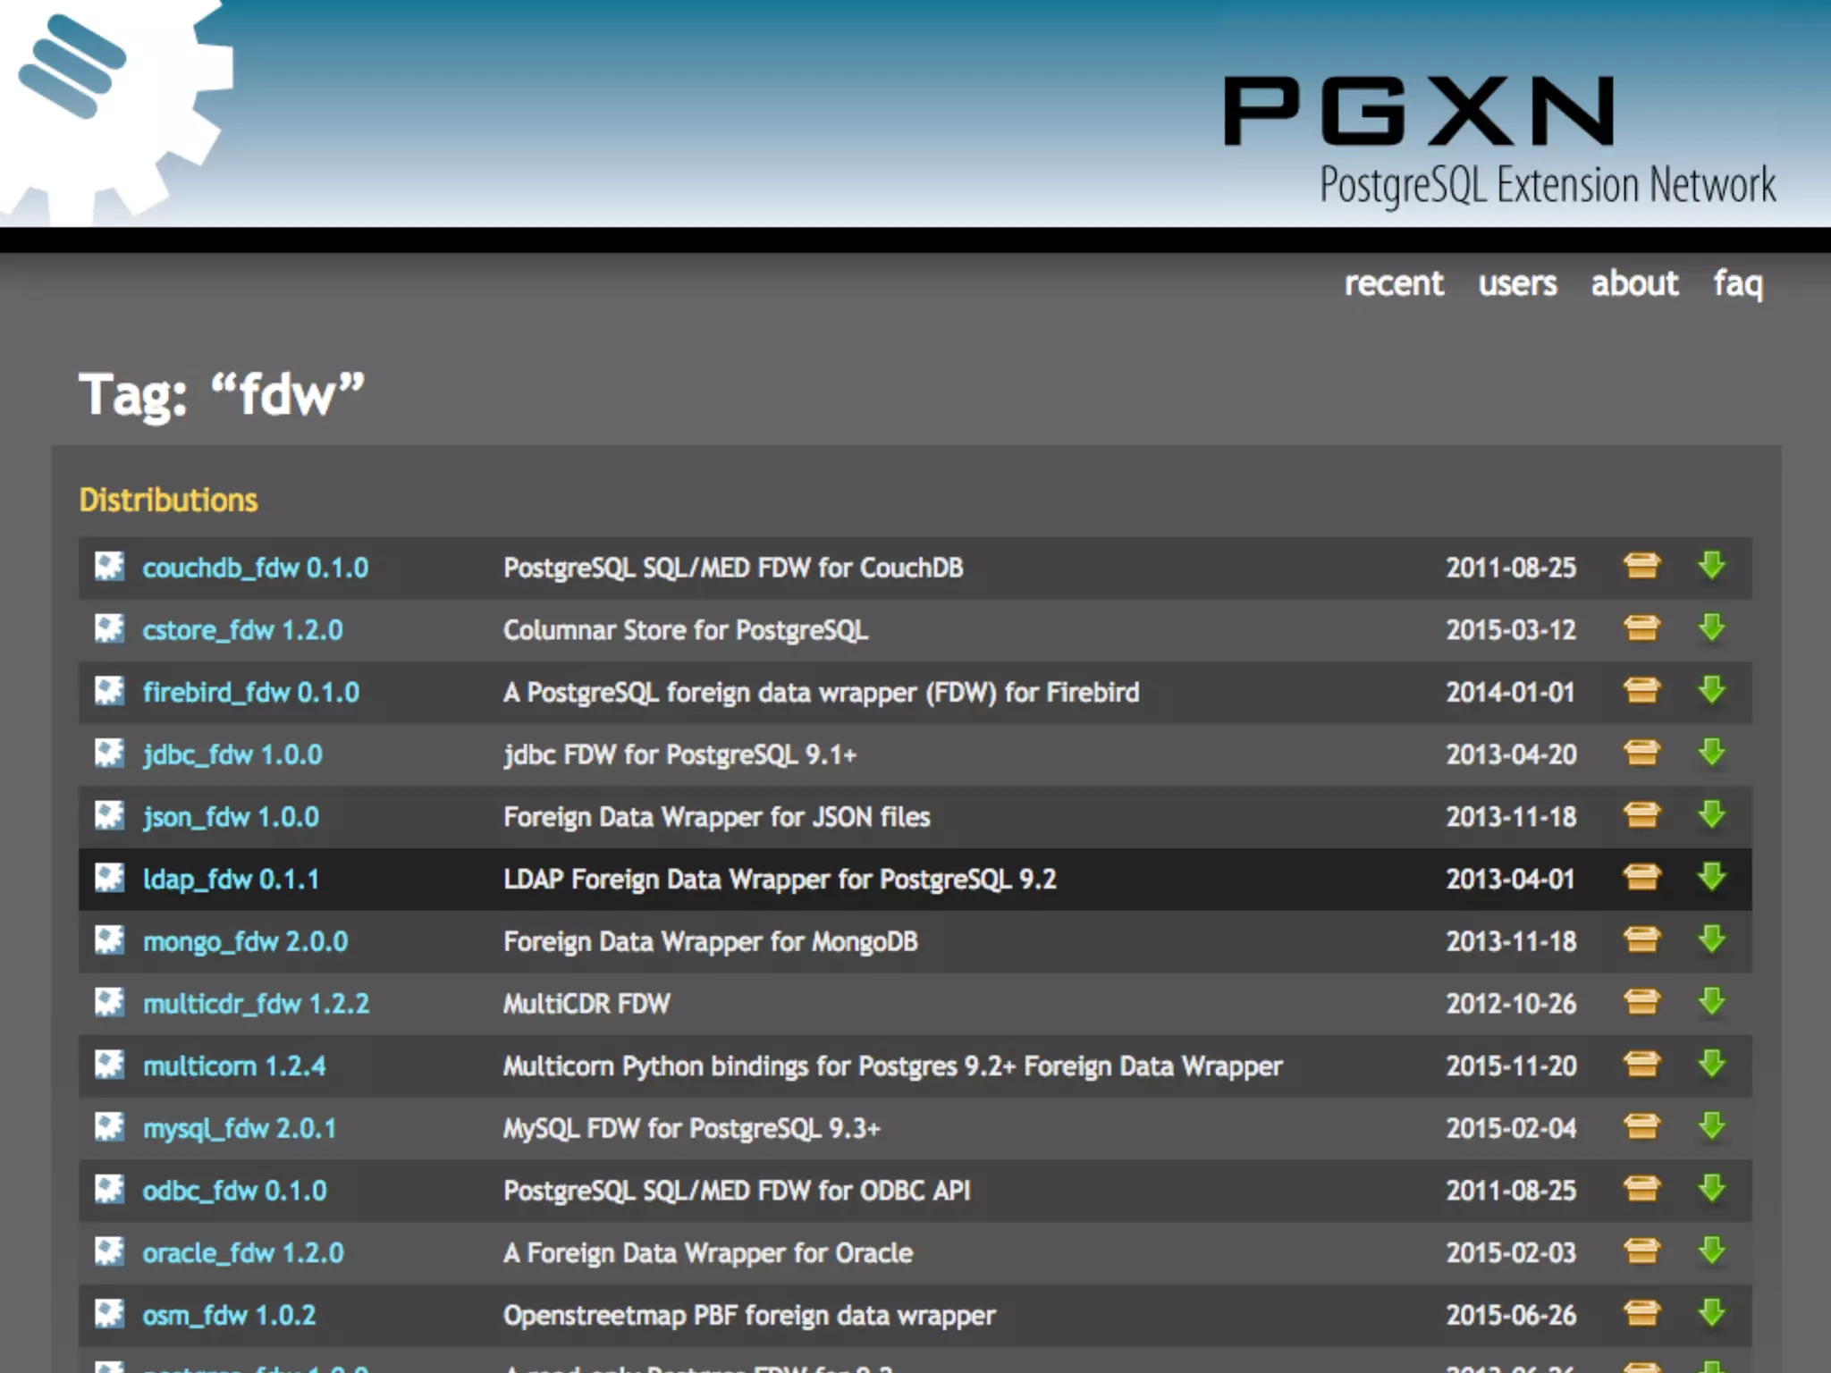The height and width of the screenshot is (1373, 1831).
Task: Open the faq navigation link
Action: coord(1737,283)
